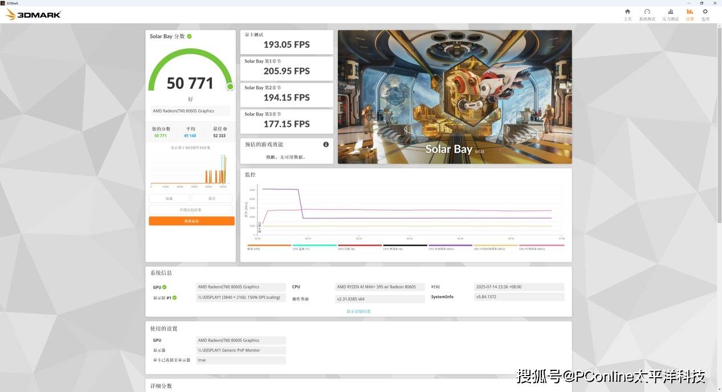Open 显示详细信息 show details link
The height and width of the screenshot is (392, 722).
pyautogui.click(x=358, y=311)
